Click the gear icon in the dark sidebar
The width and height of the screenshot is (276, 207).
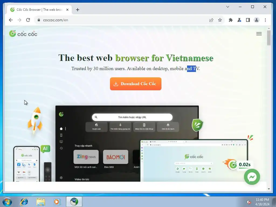click(x=61, y=178)
